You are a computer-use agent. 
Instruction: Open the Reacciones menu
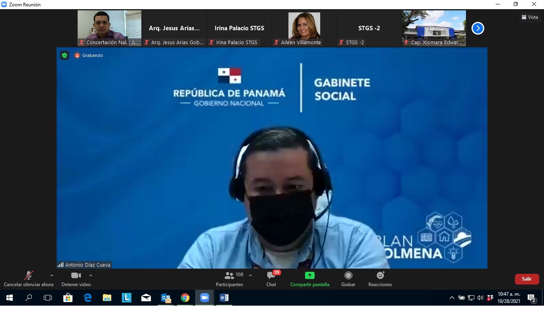380,279
